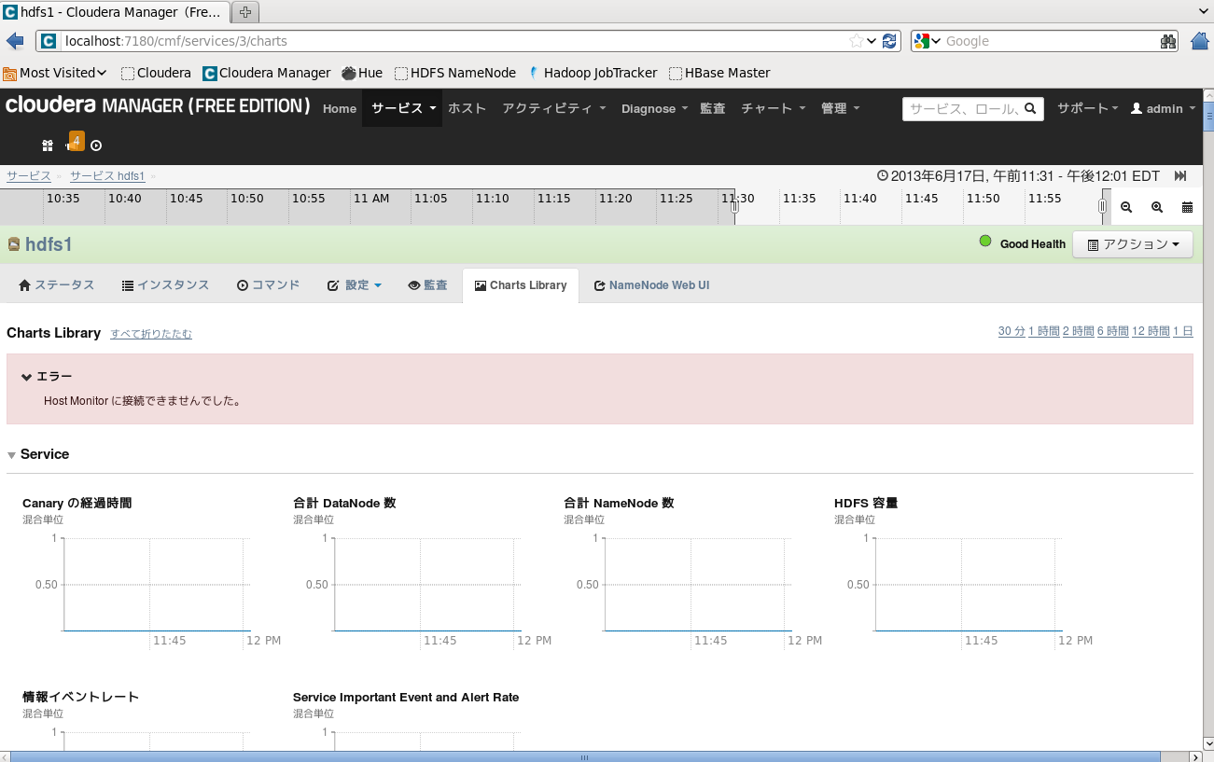Screen dimensions: 1214x762
Task: Switch to the インスタンス tab
Action: (165, 285)
